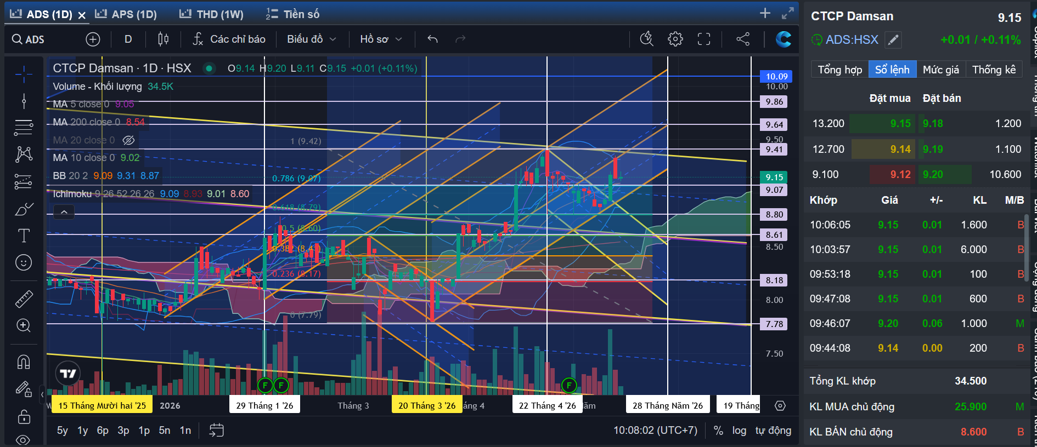Open the D timeframe selector
Screen dimensions: 1037x447
tap(128, 39)
